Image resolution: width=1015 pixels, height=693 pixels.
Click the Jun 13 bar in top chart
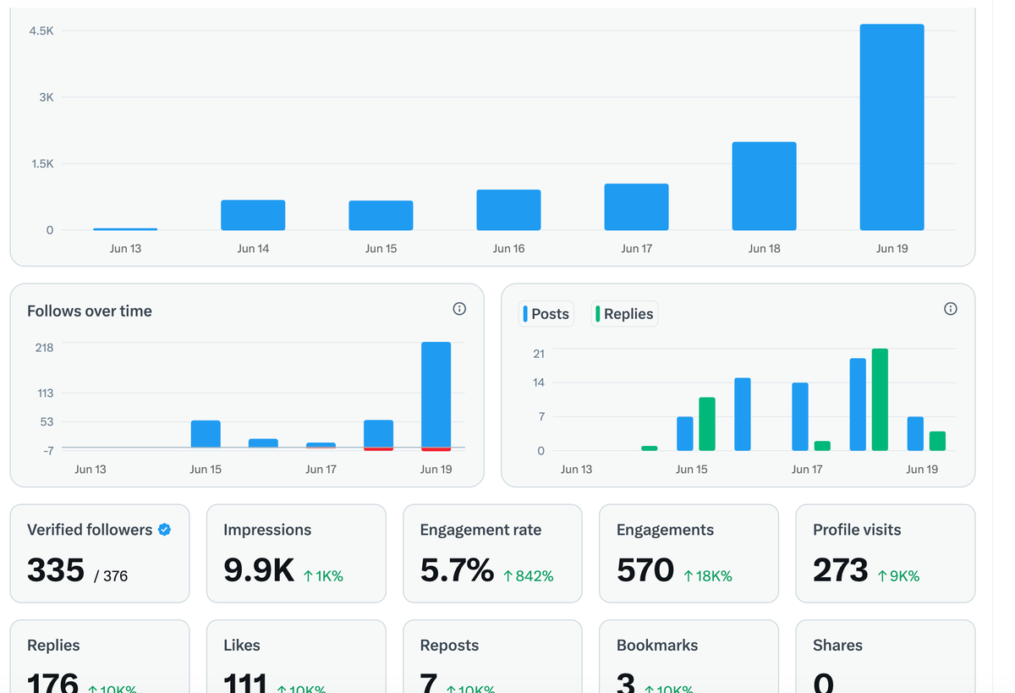pos(125,229)
